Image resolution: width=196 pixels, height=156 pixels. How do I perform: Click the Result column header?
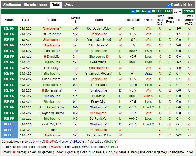pyautogui.click(x=75, y=20)
